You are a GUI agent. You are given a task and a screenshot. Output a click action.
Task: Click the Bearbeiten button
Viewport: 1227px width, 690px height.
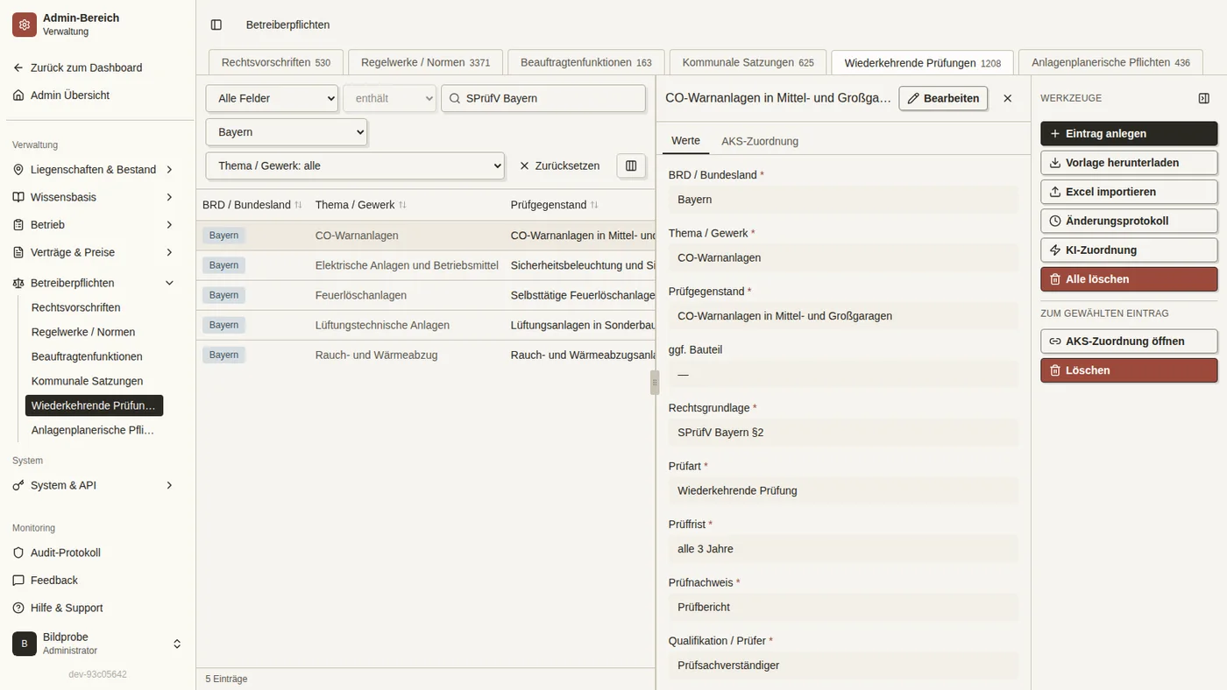click(943, 98)
